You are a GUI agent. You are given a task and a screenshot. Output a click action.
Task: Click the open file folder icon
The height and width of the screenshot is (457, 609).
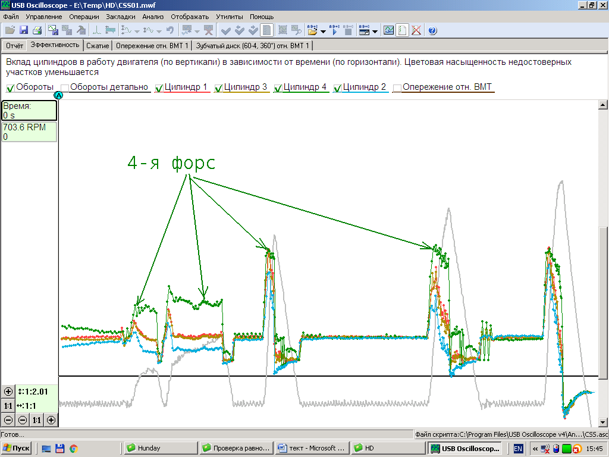pyautogui.click(x=10, y=30)
